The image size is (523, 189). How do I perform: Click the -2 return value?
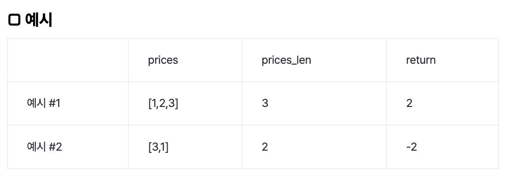click(x=412, y=147)
